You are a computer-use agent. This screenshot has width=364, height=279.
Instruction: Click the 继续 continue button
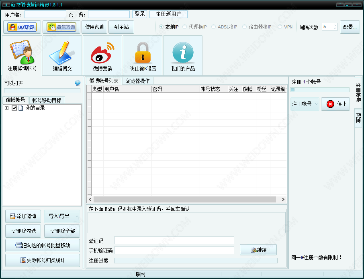(x=258, y=250)
